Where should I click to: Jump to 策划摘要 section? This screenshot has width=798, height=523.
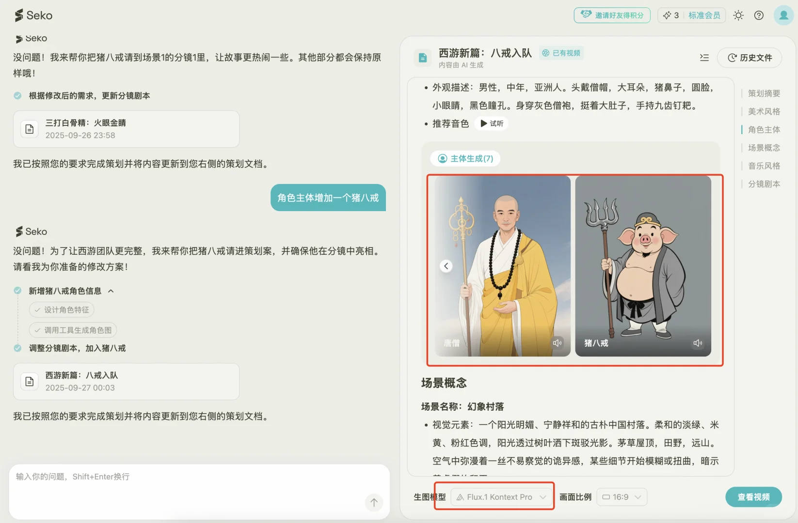point(764,93)
